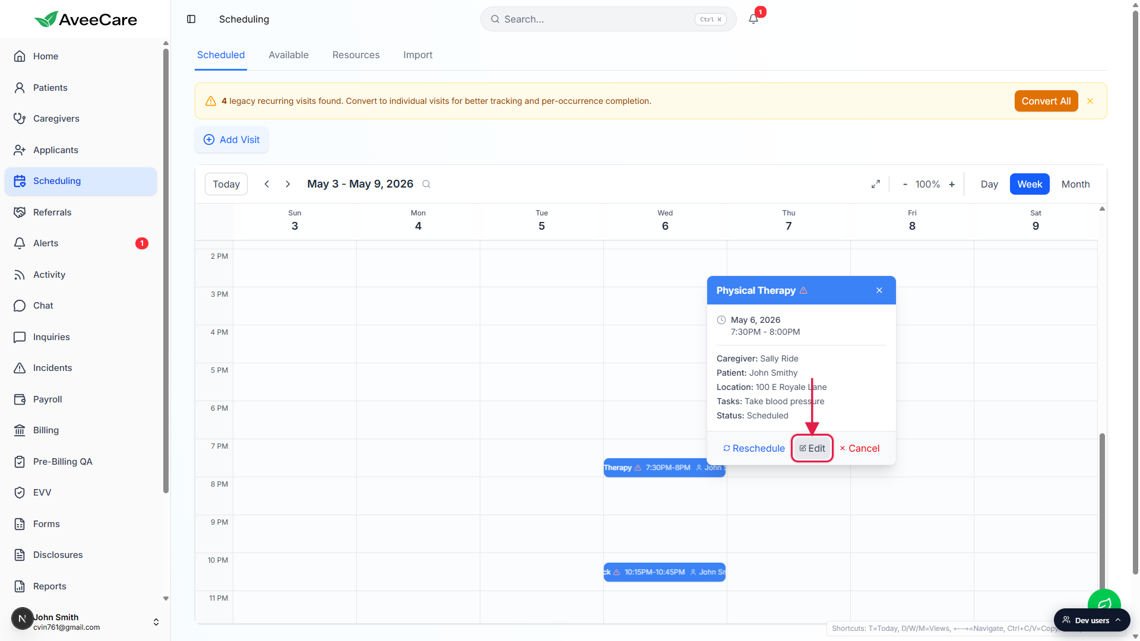Click the green leaf assistant button

1104,599
